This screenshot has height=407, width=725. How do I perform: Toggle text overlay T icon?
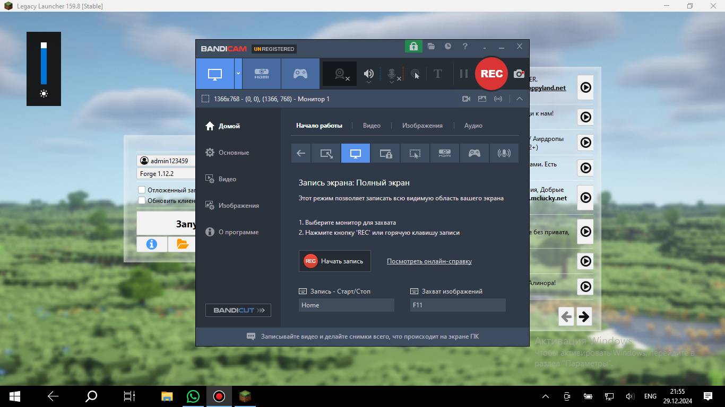pos(438,74)
